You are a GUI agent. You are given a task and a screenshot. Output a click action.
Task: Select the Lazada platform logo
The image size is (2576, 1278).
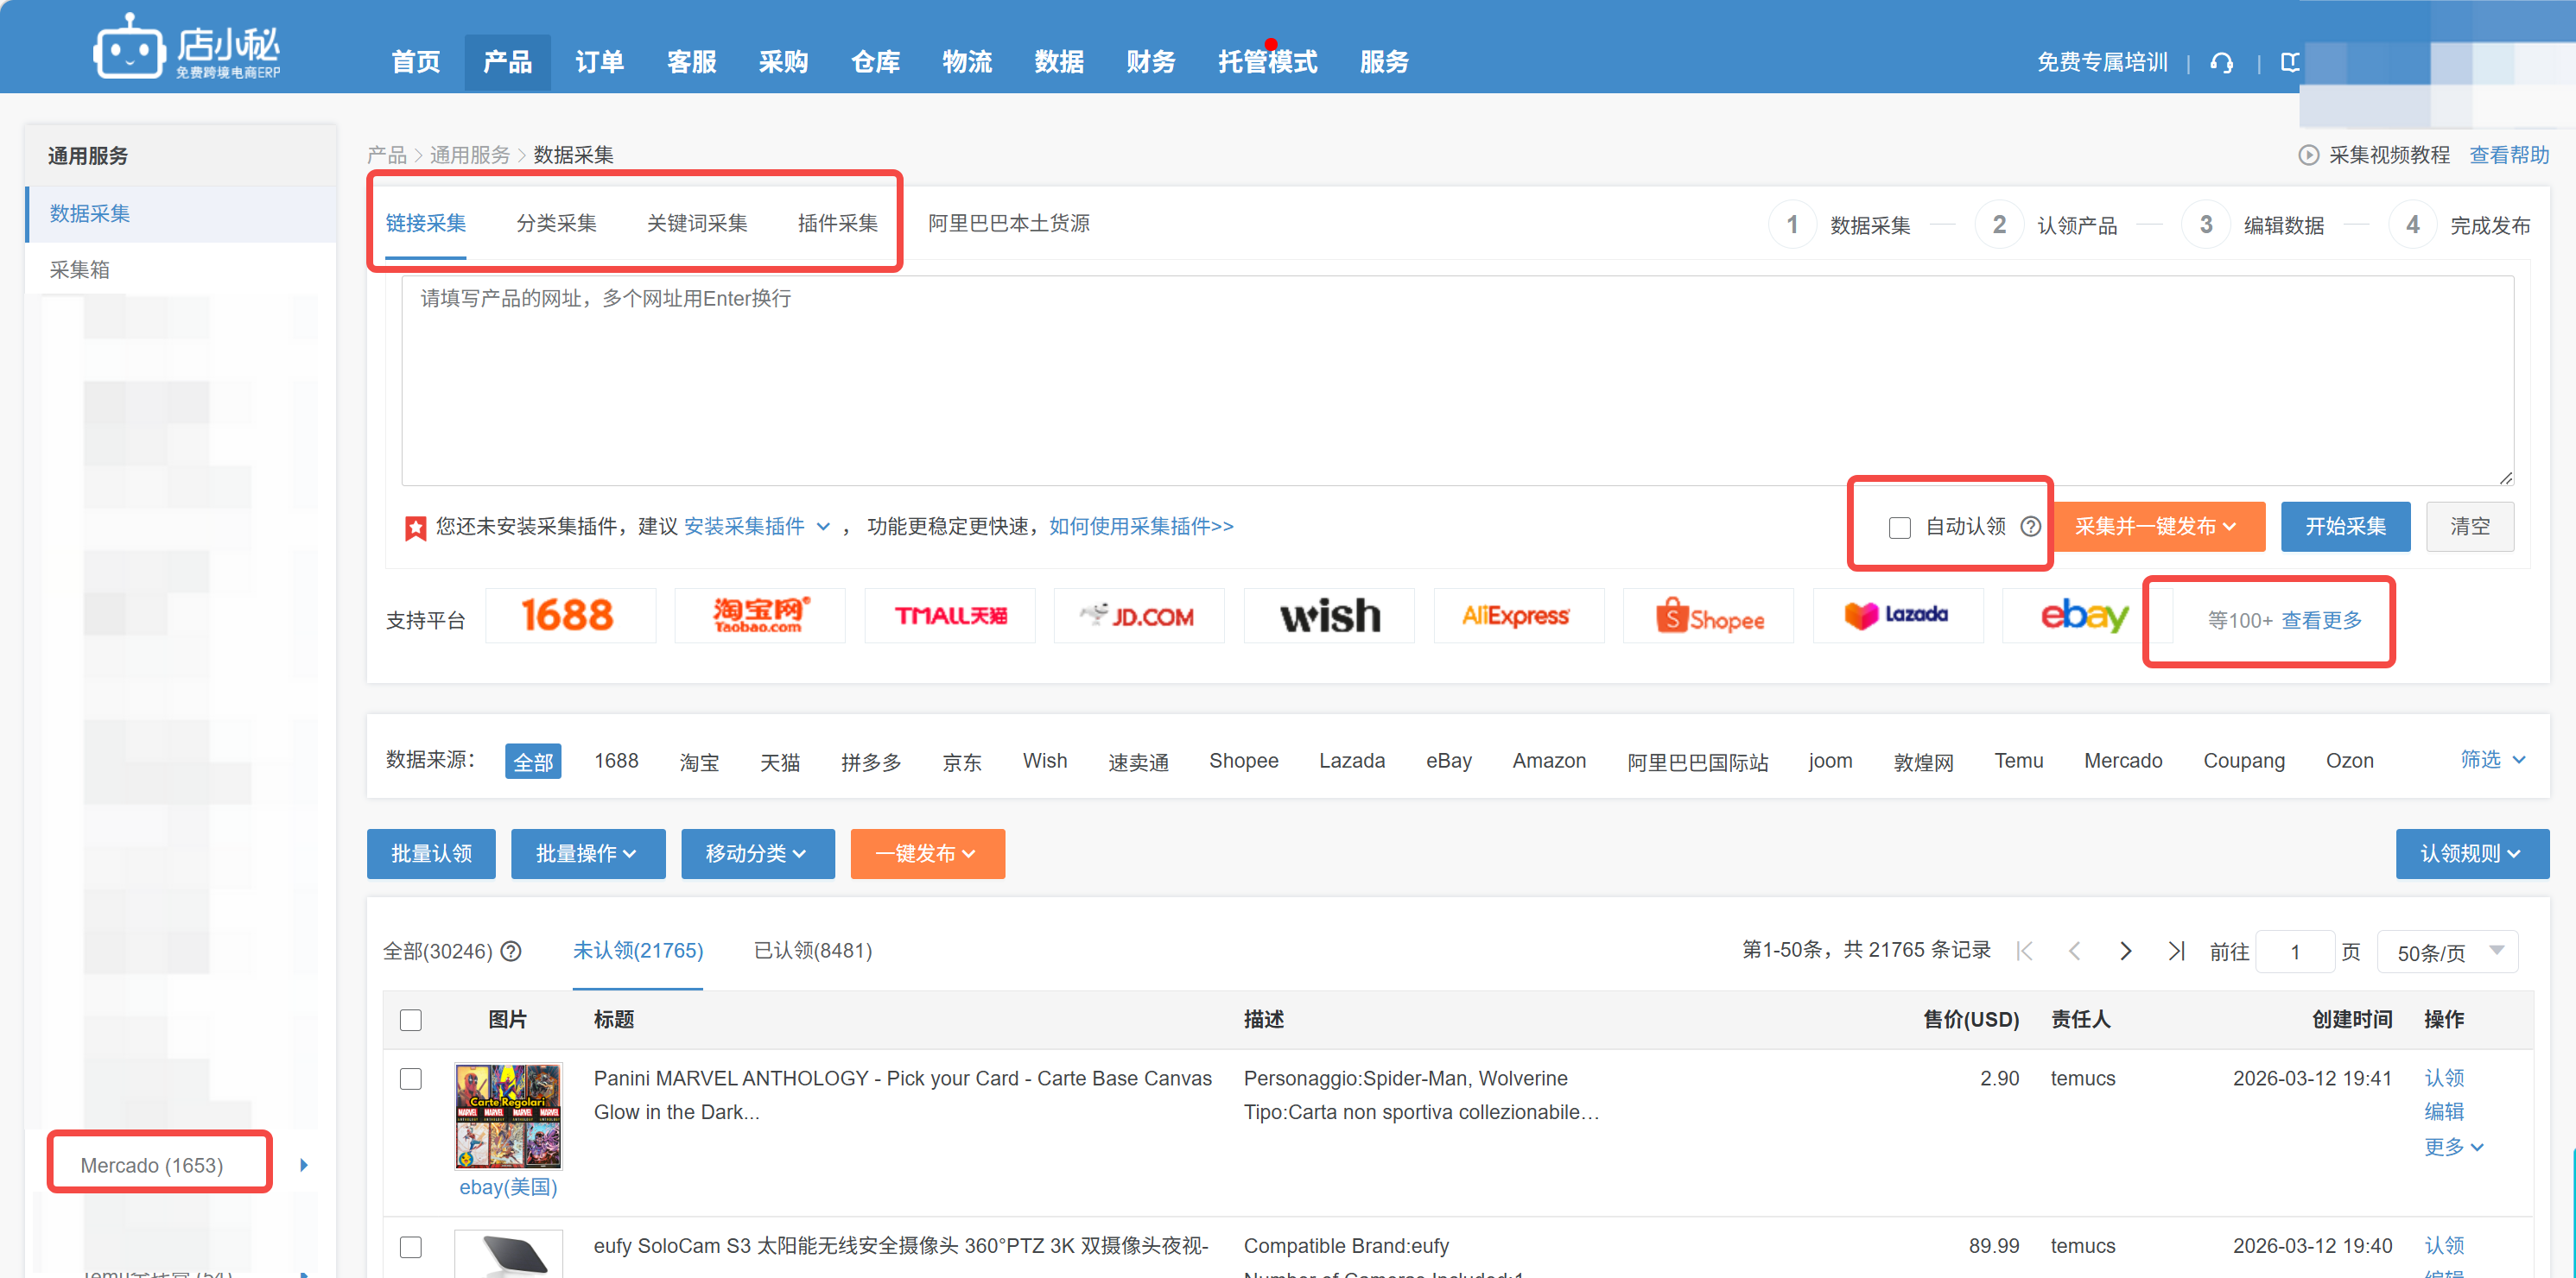point(1898,616)
